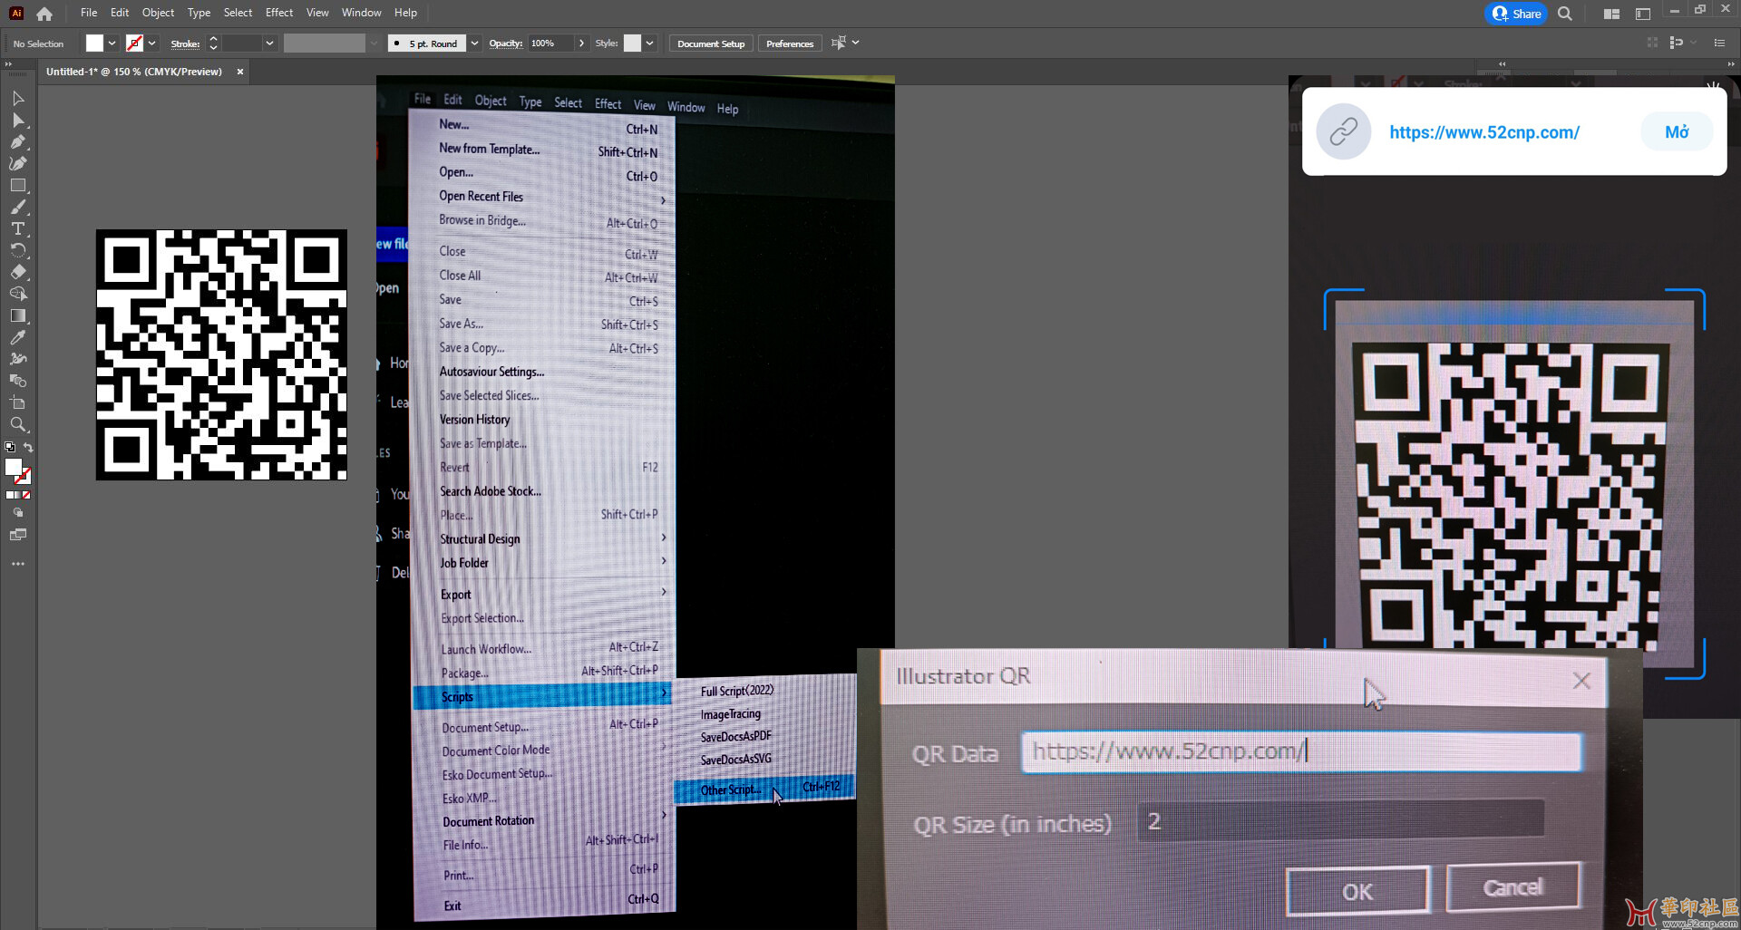Open the stroke weight dropdown
This screenshot has width=1741, height=930.
[269, 44]
